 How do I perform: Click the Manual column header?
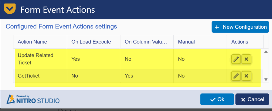click(186, 42)
